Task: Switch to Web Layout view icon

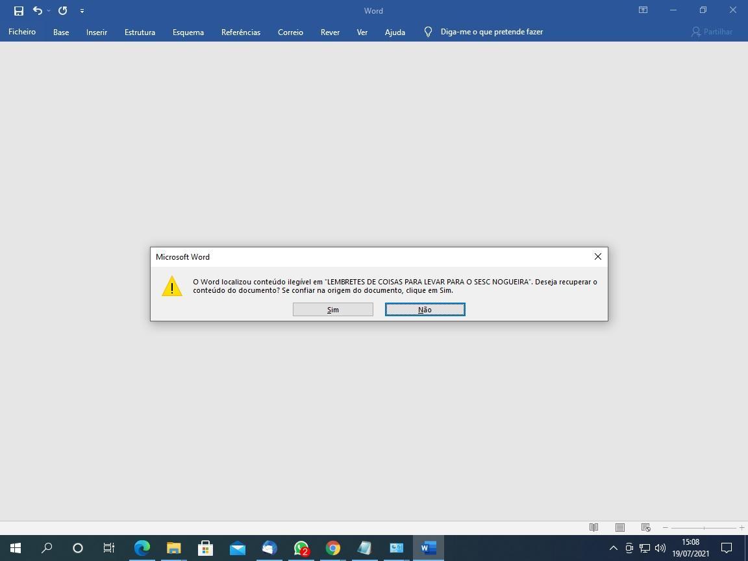Action: coord(646,528)
